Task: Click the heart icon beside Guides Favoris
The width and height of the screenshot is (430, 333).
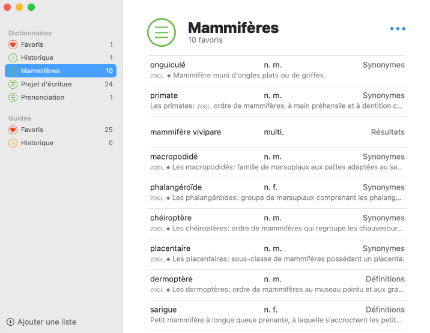Action: 13,130
